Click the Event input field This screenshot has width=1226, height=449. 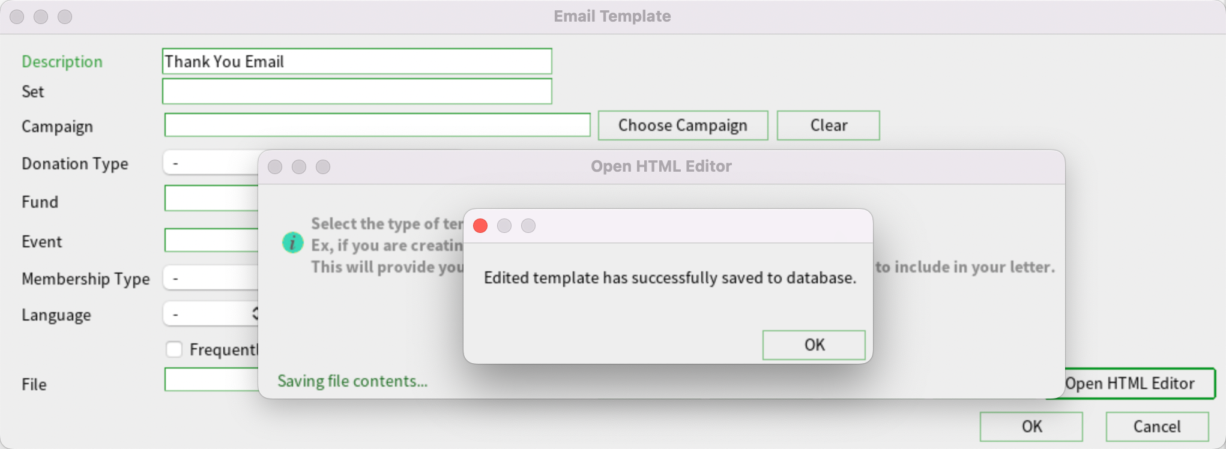point(211,240)
